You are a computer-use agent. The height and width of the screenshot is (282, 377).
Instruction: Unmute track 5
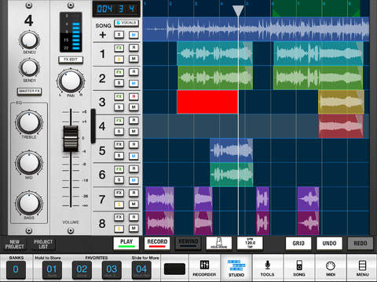(134, 156)
